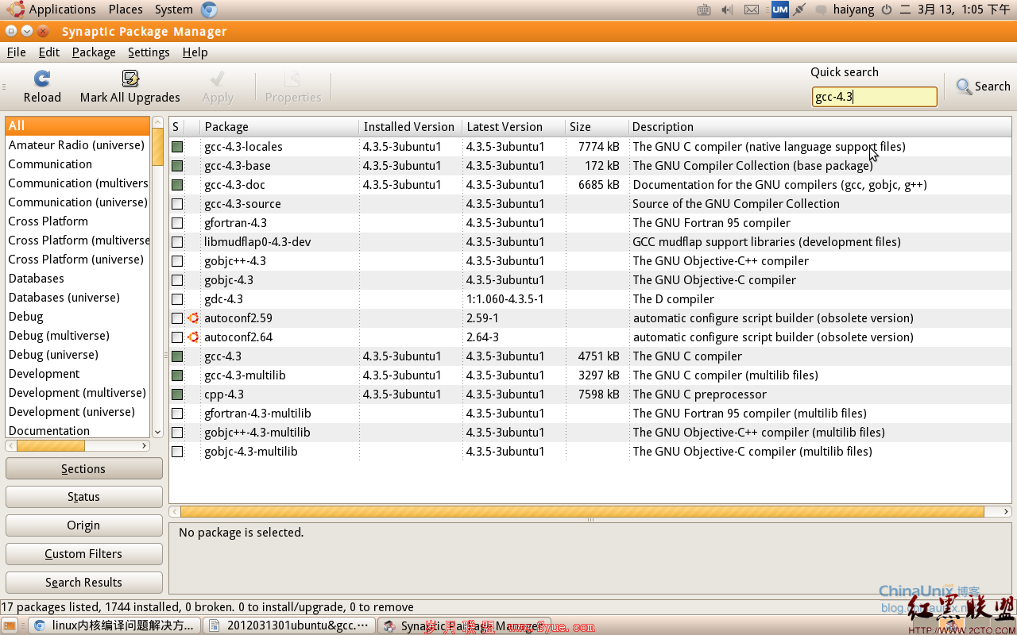Select the gcc-4.3-multilib package row
The width and height of the screenshot is (1017, 635).
[x=590, y=375]
